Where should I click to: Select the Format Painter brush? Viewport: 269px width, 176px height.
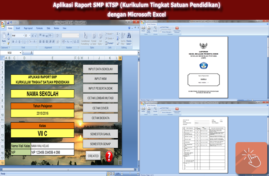coord(8,43)
